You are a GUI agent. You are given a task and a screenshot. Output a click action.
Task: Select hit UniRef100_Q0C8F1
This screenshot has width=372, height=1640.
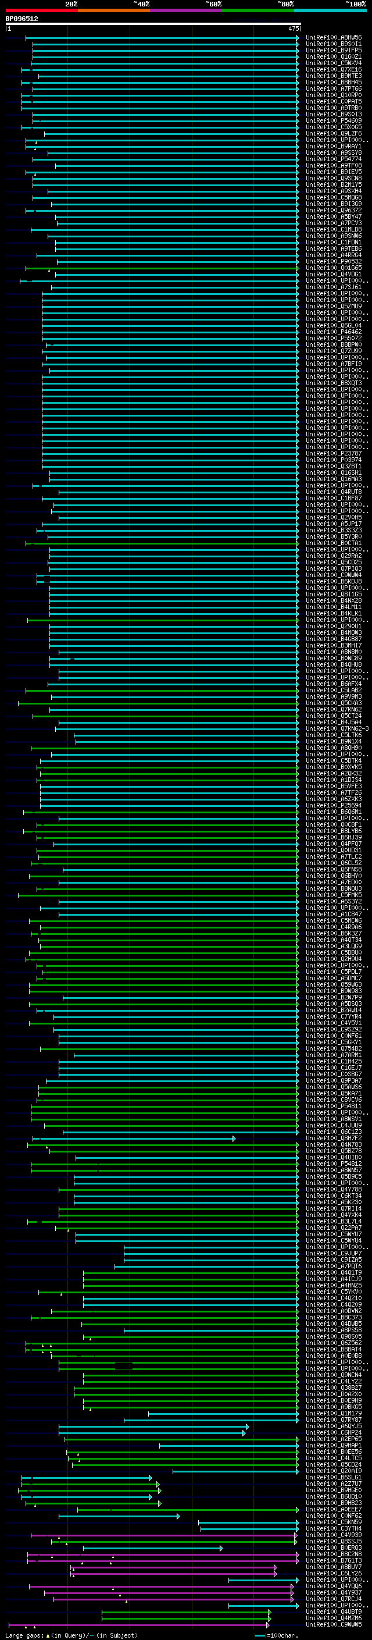(x=334, y=824)
